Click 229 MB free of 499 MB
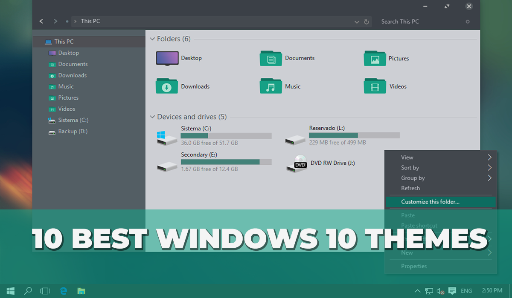 pos(337,143)
